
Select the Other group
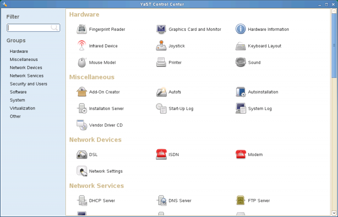coord(15,116)
